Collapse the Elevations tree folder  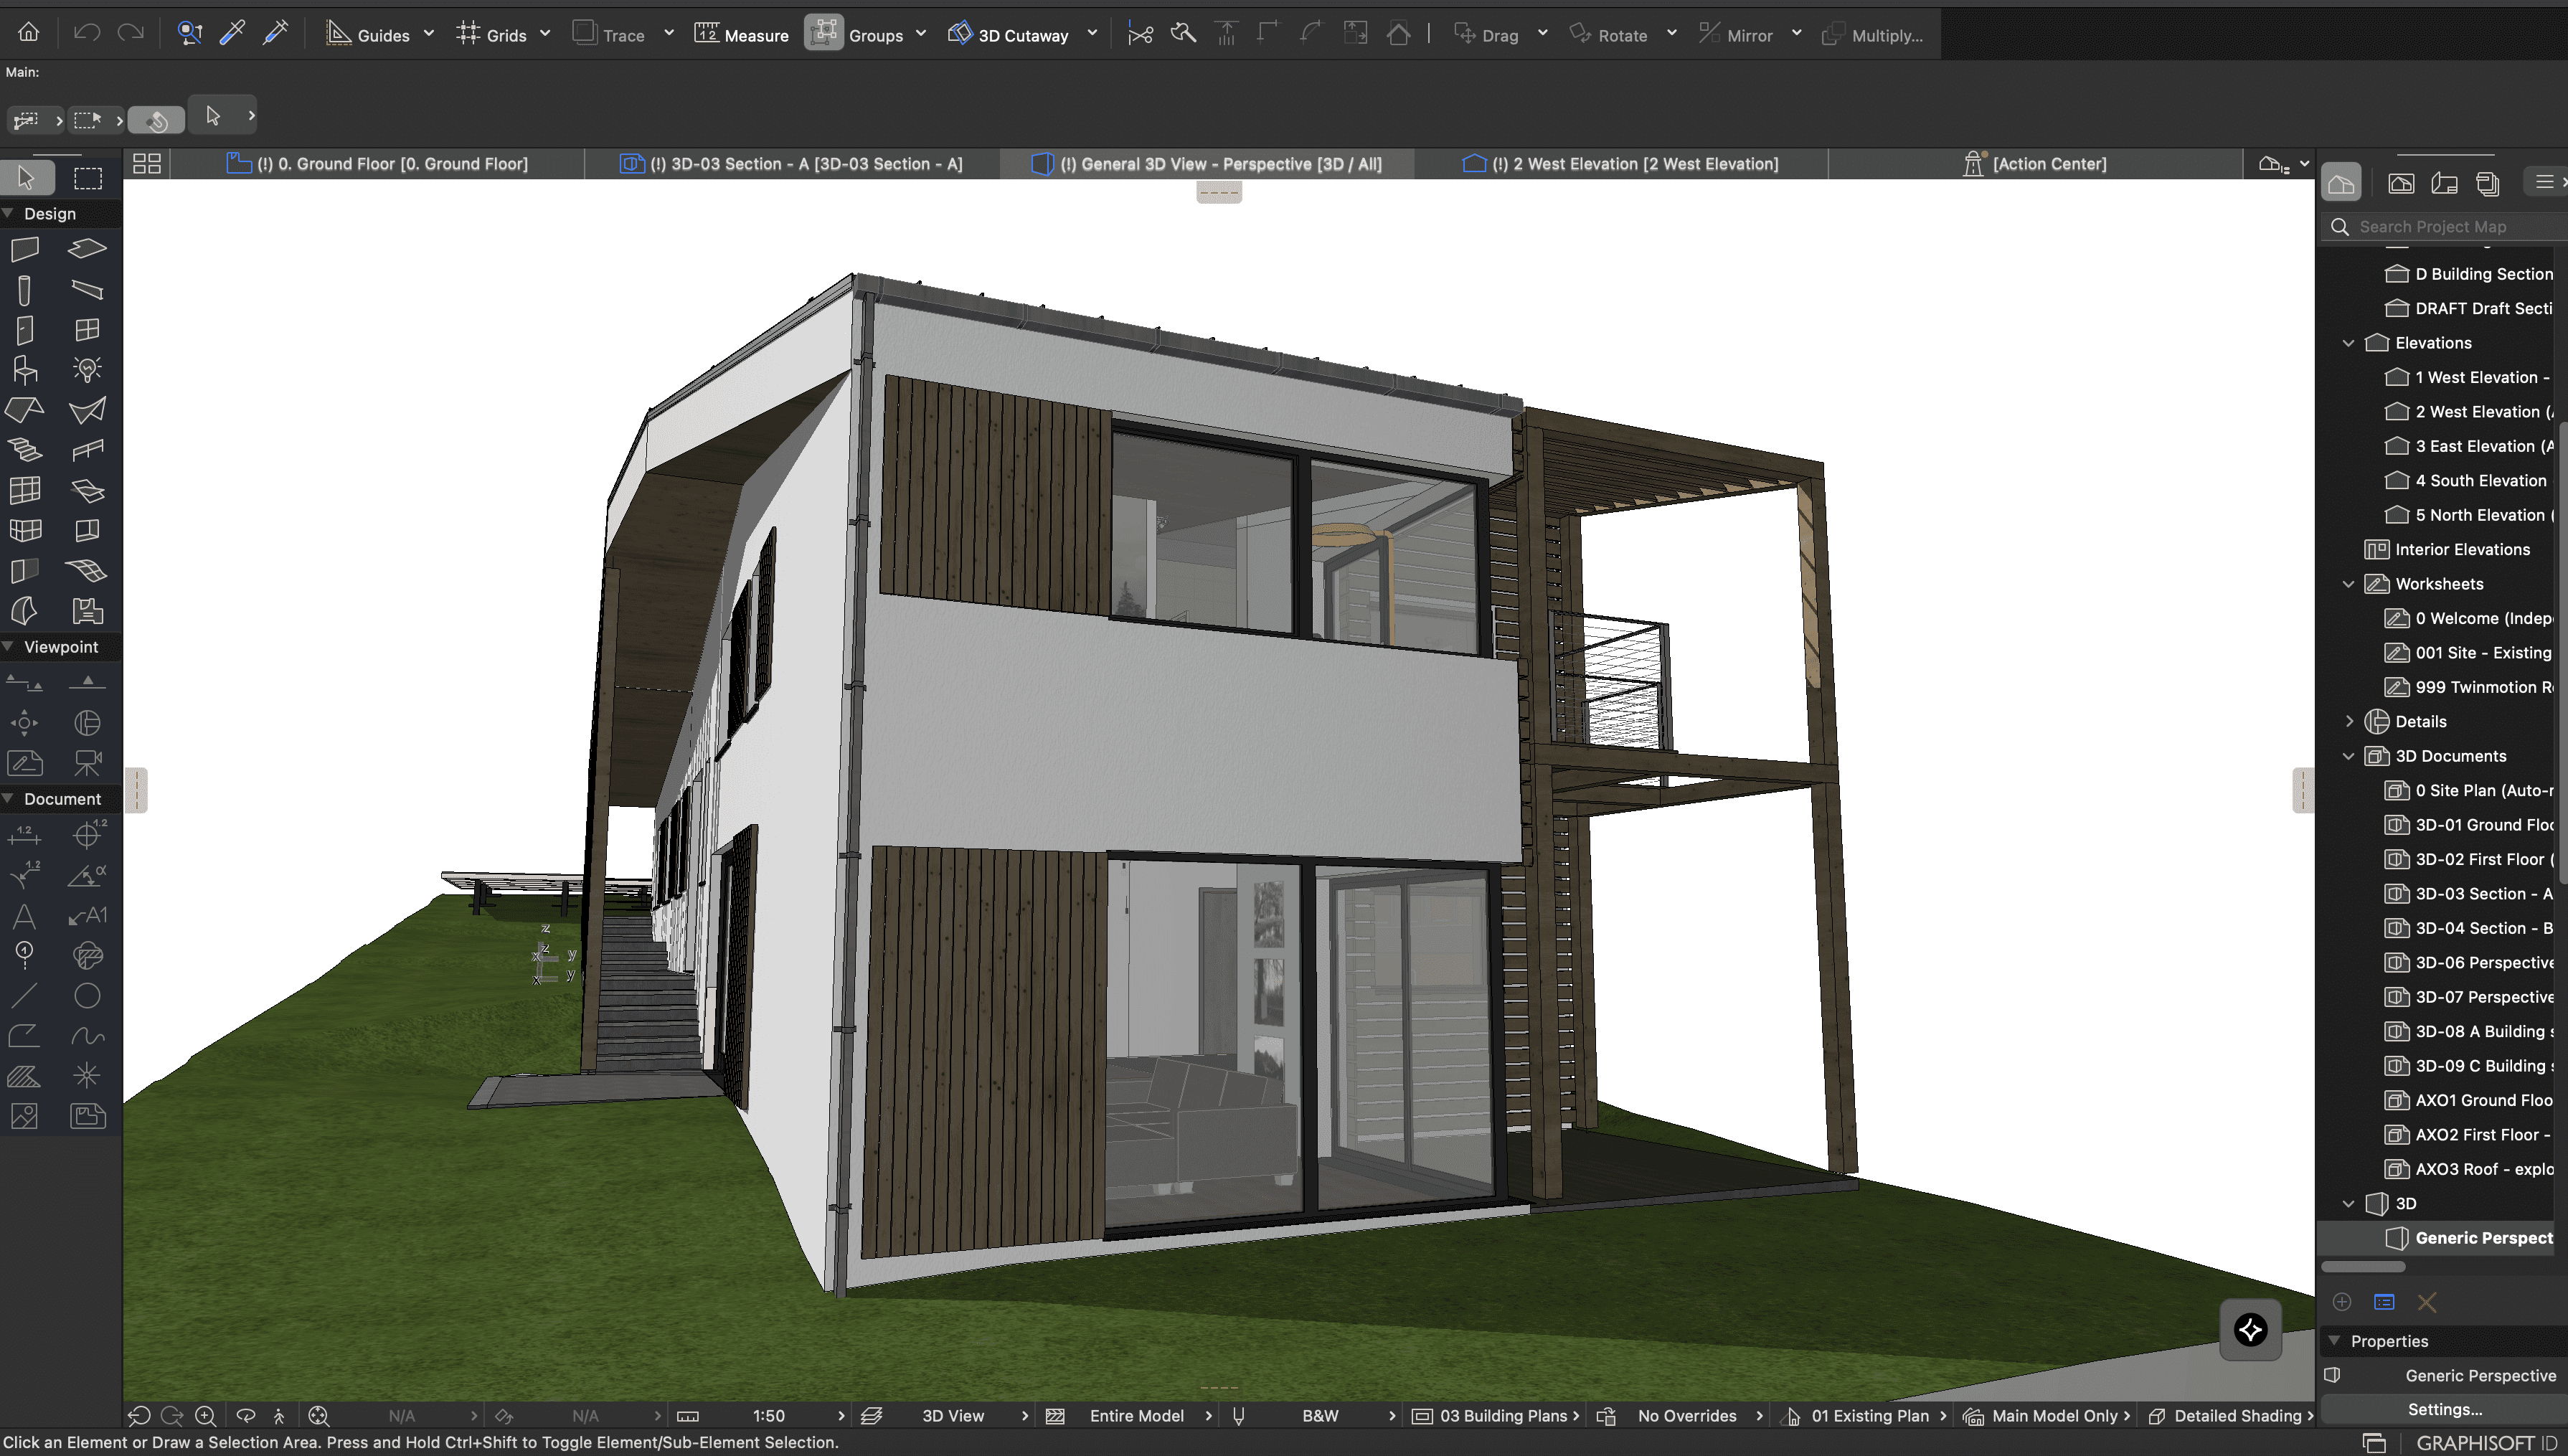2349,343
